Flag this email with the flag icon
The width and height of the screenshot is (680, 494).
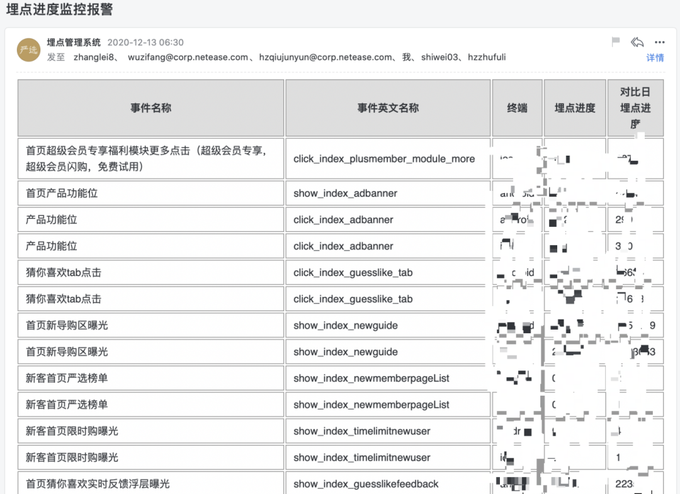(x=615, y=42)
